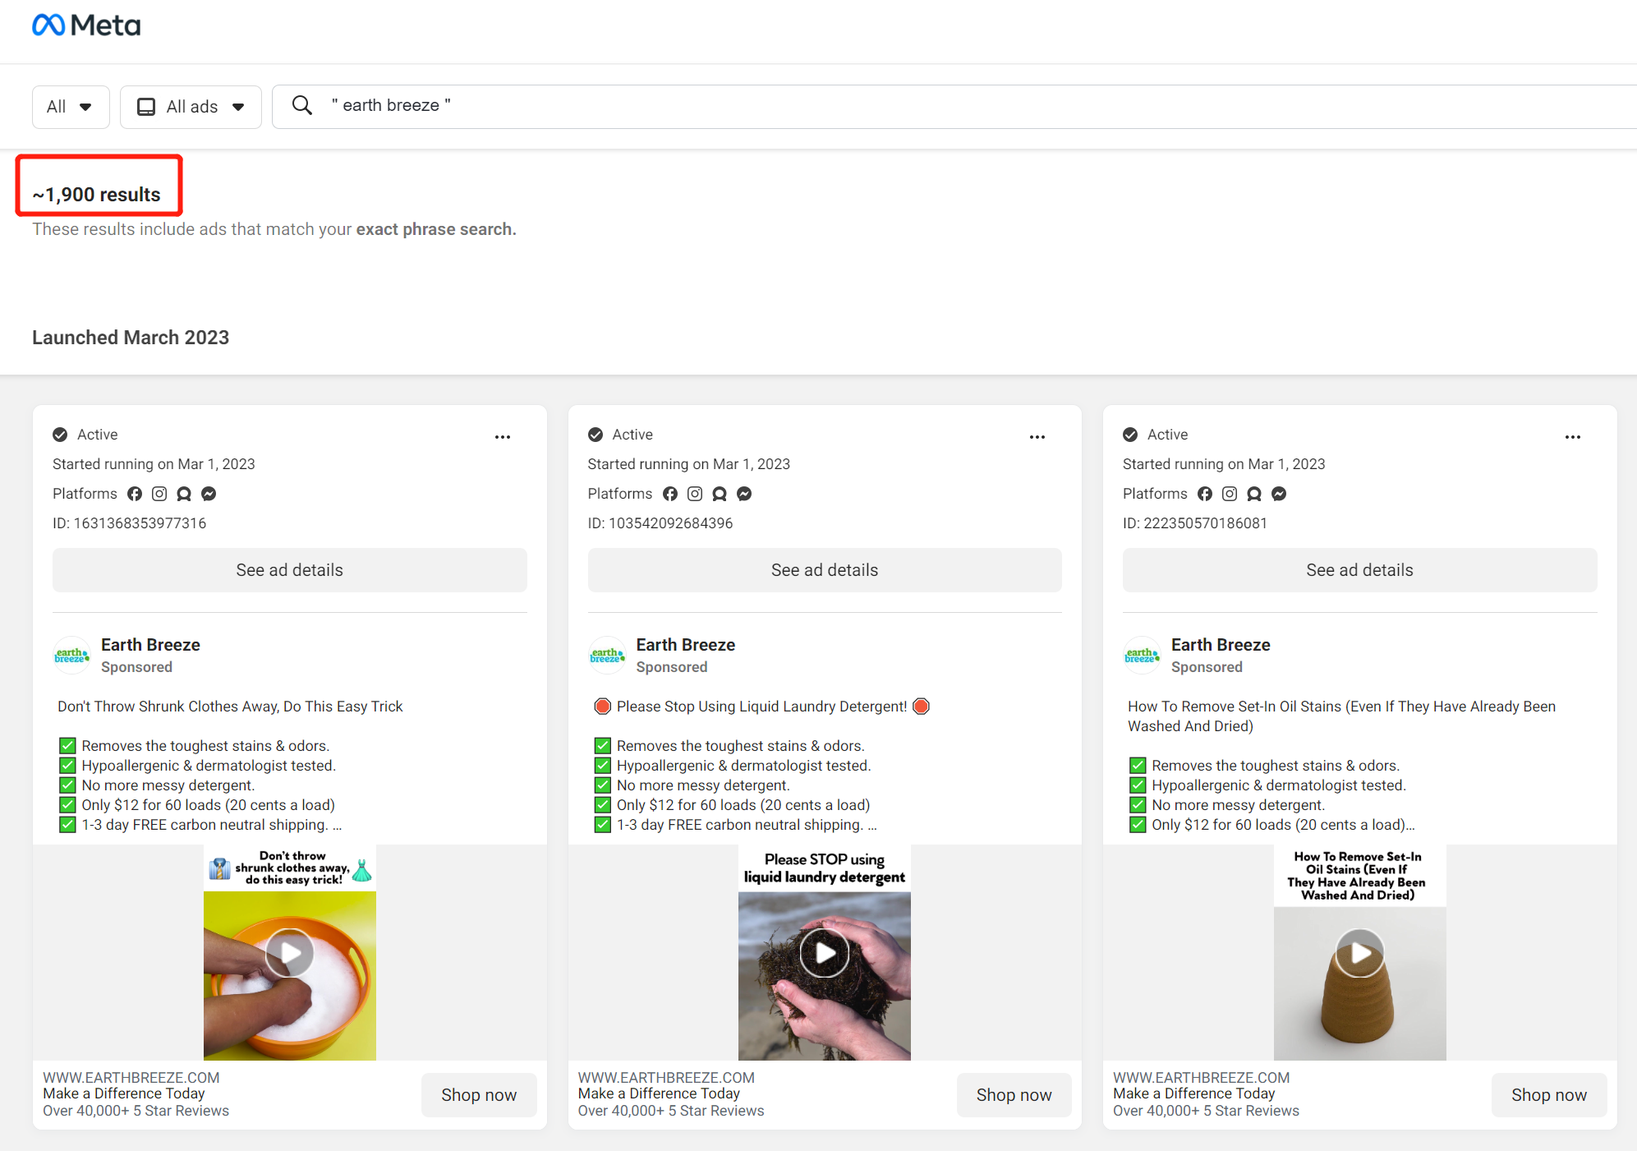
Task: Play the shrunk clothes video
Action: (290, 952)
